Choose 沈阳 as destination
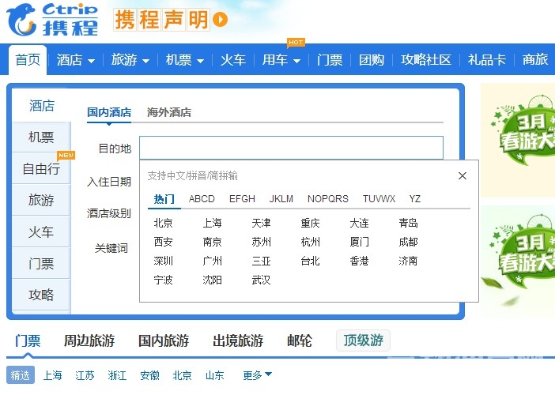Screen dimensions: 555x395 212,280
